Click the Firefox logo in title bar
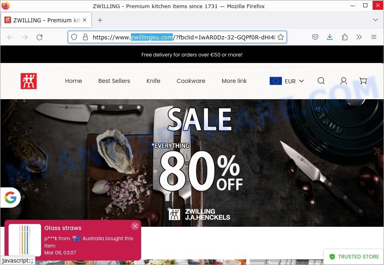Viewport: 384px width, 265px height. pyautogui.click(x=5, y=5)
